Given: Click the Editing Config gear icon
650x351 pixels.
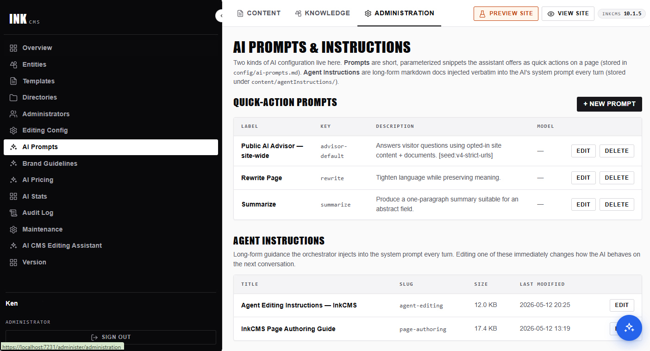Looking at the screenshot, I should (x=13, y=130).
